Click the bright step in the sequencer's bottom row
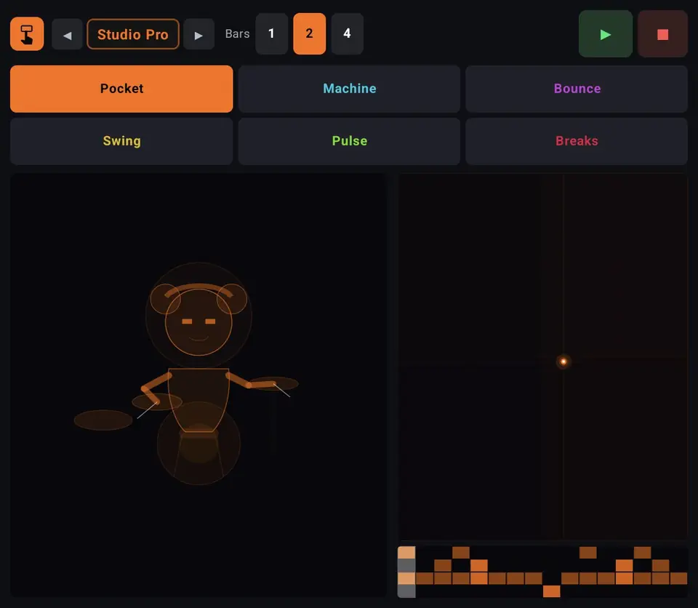The height and width of the screenshot is (608, 698). pyautogui.click(x=552, y=591)
